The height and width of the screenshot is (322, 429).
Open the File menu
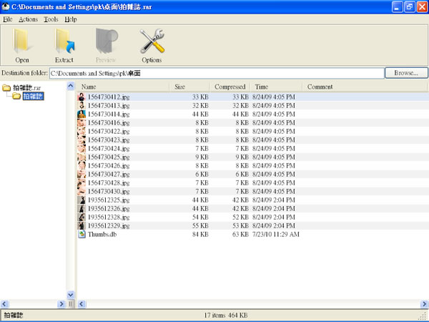pos(8,19)
